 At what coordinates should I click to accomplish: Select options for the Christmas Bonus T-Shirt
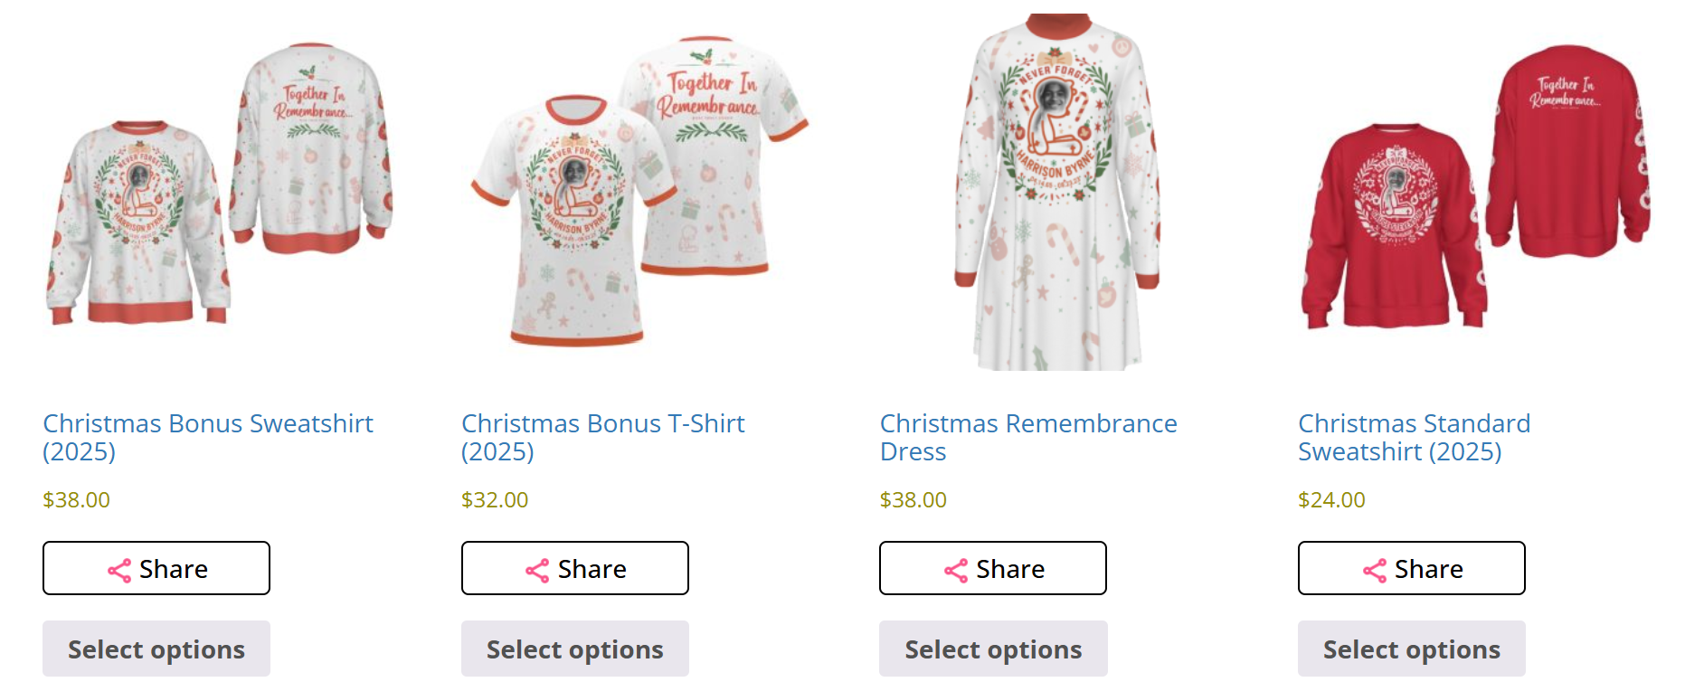click(575, 649)
